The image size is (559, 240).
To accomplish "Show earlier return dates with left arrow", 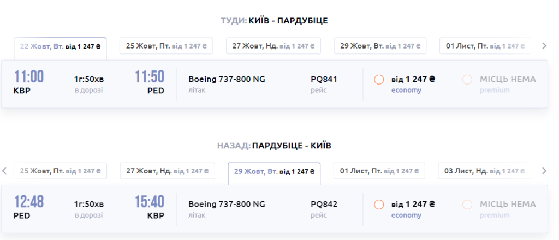I will coord(4,171).
